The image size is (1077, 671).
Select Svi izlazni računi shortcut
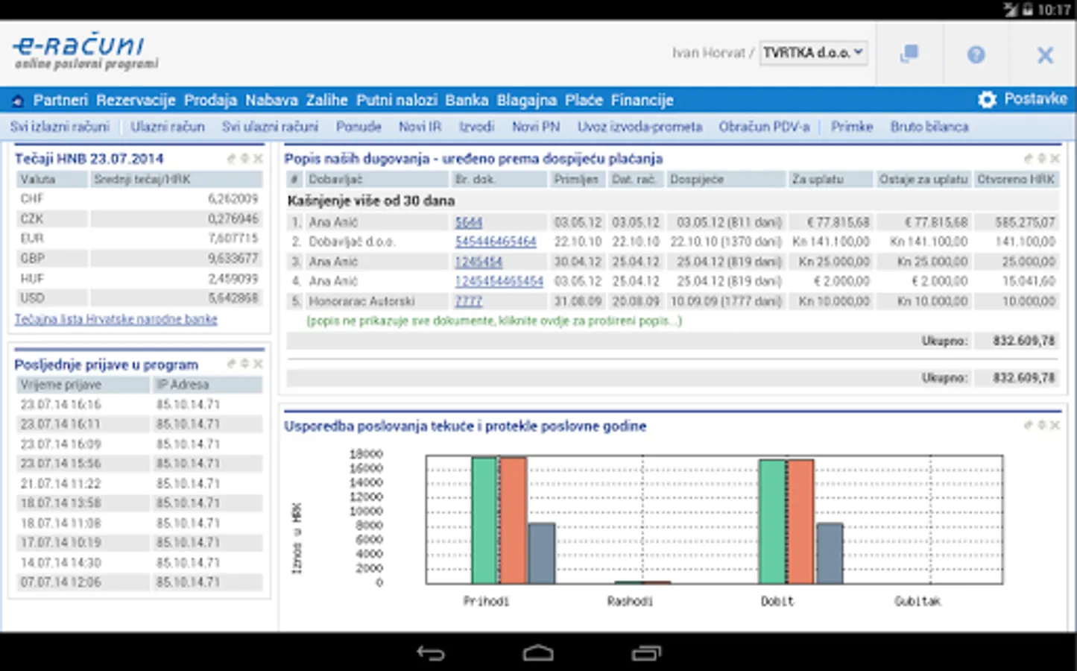[x=60, y=127]
